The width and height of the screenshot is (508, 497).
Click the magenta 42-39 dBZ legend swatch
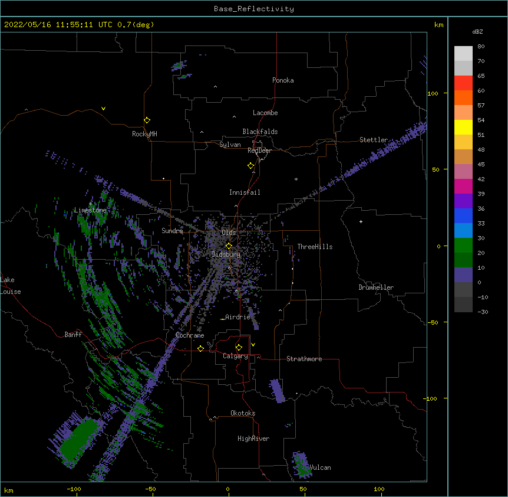click(x=463, y=186)
